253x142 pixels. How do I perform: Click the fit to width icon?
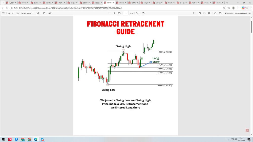(119, 13)
